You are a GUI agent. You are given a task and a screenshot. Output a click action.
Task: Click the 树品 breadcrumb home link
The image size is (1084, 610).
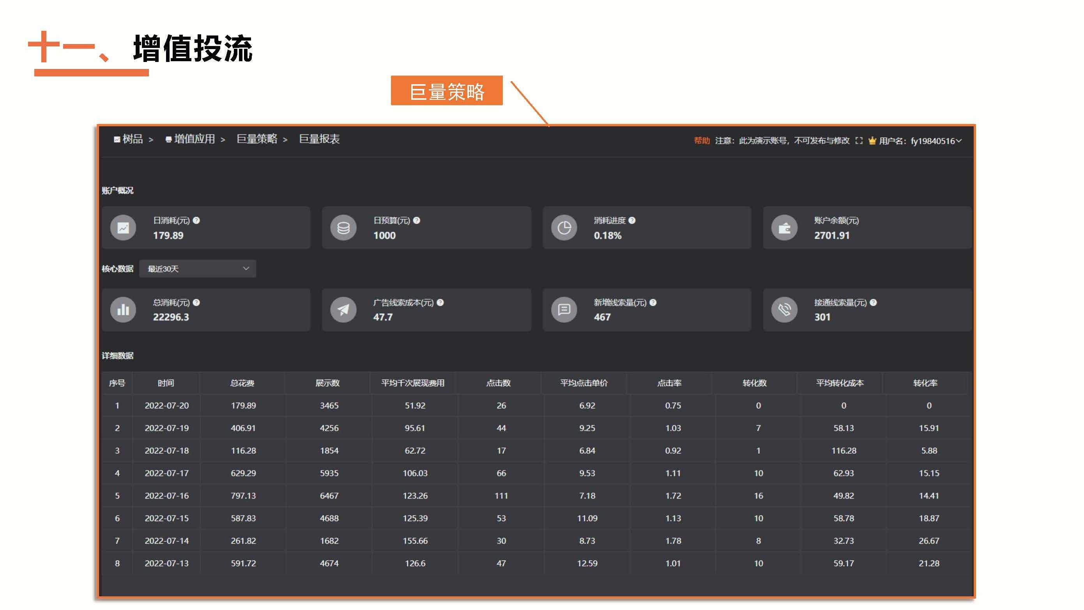point(132,139)
